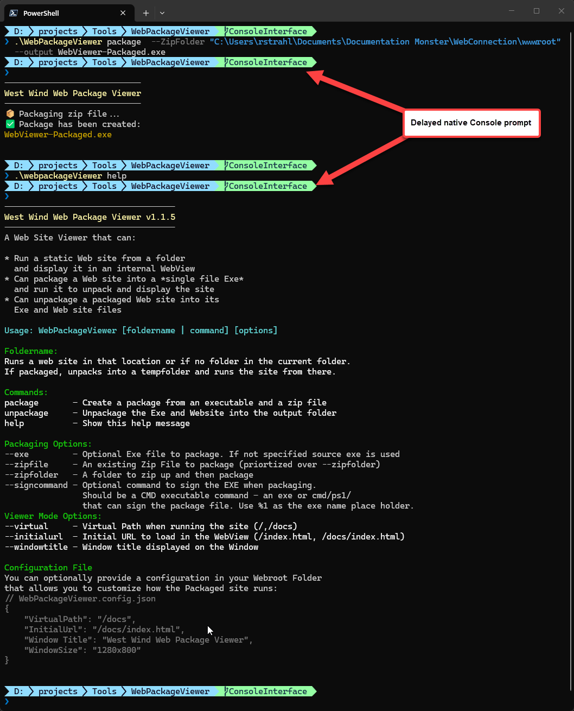Image resolution: width=574 pixels, height=711 pixels.
Task: Click the "Window Title" JSON line
Action: click(x=138, y=640)
